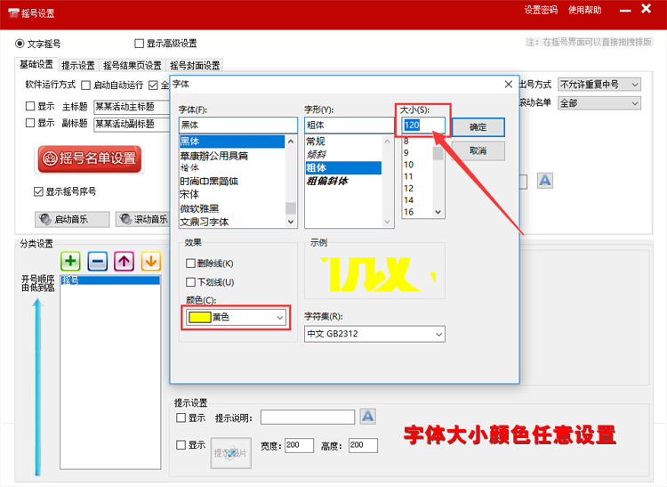Viewport: 667px width, 487px height.
Task: Enable the 删除线 strikeout checkbox
Action: click(191, 264)
